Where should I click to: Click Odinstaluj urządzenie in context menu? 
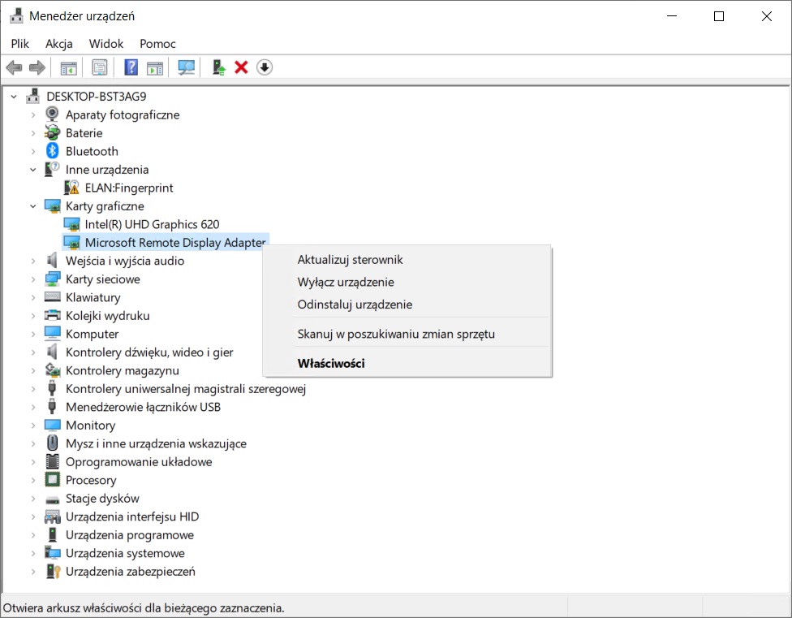[355, 305]
